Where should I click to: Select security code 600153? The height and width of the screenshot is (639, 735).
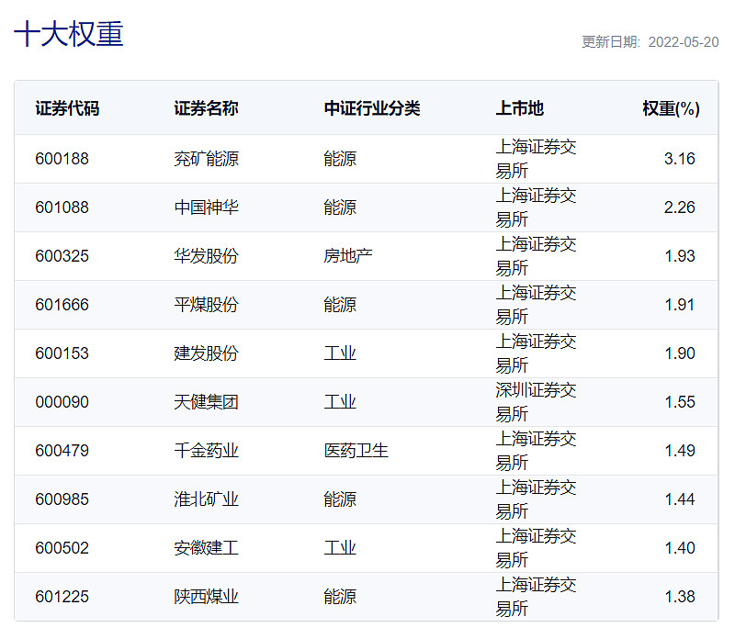[62, 353]
